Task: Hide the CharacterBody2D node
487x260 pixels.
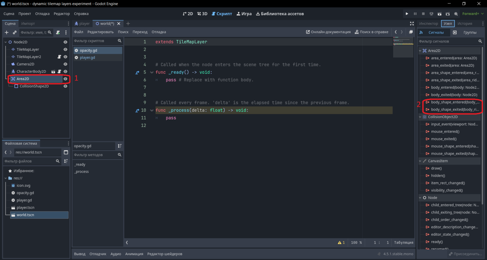Action: point(65,72)
